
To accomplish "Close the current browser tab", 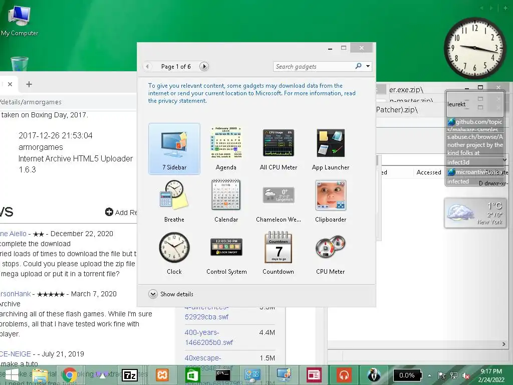I will [x=10, y=84].
